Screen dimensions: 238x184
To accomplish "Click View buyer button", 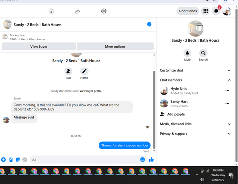I will tap(39, 47).
